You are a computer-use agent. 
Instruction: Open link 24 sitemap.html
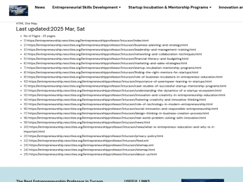[92, 150]
